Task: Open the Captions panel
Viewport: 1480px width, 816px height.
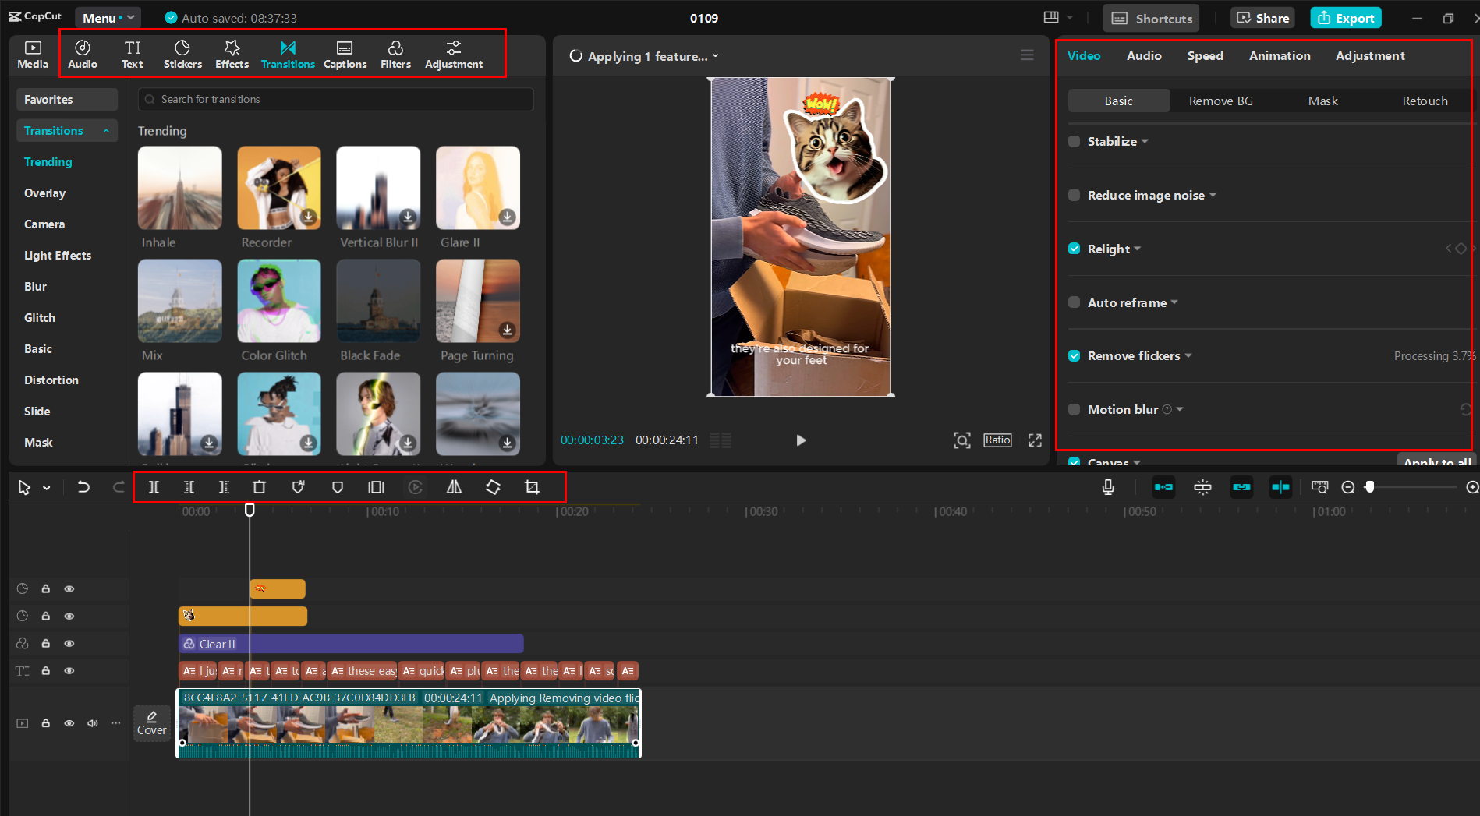Action: (x=345, y=53)
